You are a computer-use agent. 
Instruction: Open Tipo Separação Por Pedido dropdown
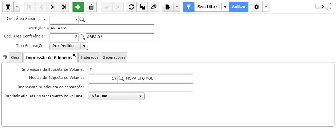click(x=69, y=46)
